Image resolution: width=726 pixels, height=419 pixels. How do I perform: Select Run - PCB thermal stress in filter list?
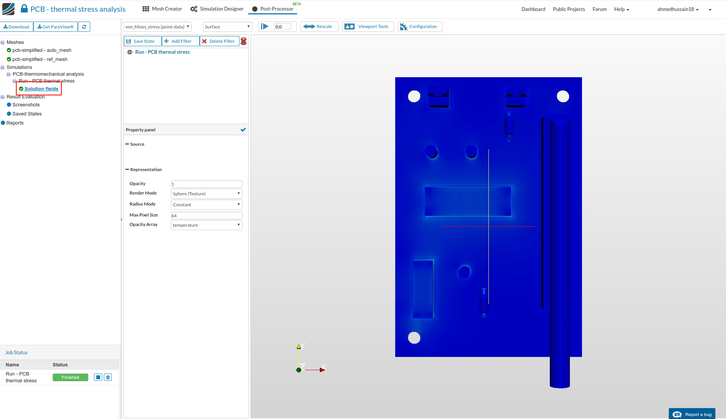tap(162, 52)
